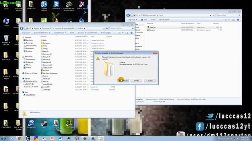Open Organizar menu in the Crack window

coord(133,20)
